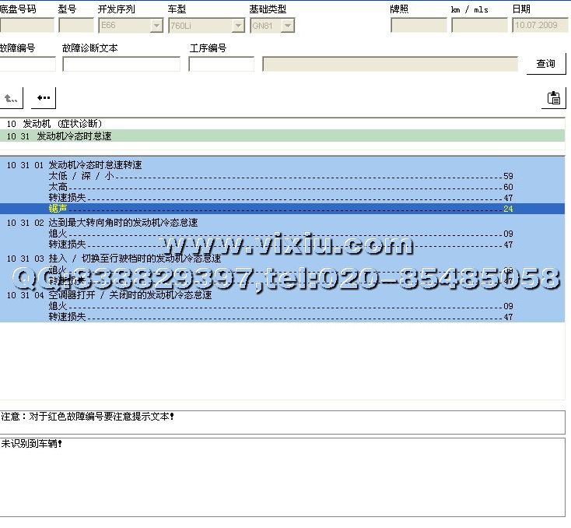Select the 太高 row numbered 60
This screenshot has width=571, height=528.
click(x=58, y=187)
